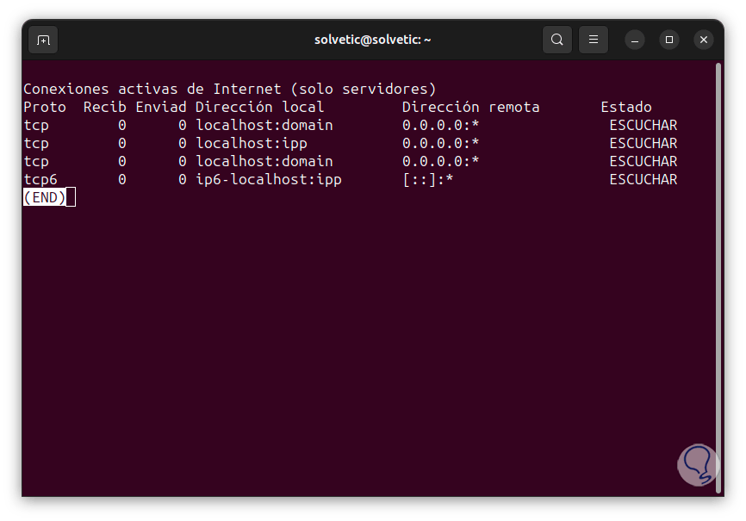
Task: Minimize the terminal window
Action: tap(635, 40)
